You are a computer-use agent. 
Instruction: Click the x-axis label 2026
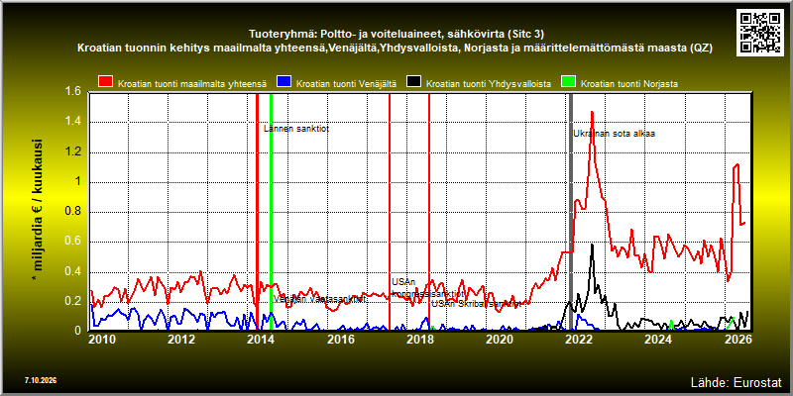click(736, 339)
